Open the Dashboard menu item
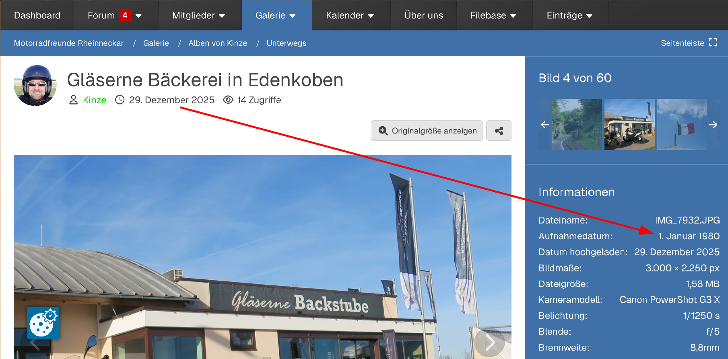The image size is (728, 359). pos(37,15)
